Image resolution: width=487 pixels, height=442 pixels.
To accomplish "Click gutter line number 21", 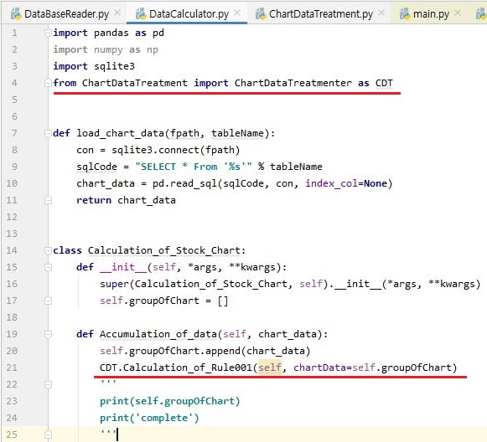I will click(x=12, y=367).
